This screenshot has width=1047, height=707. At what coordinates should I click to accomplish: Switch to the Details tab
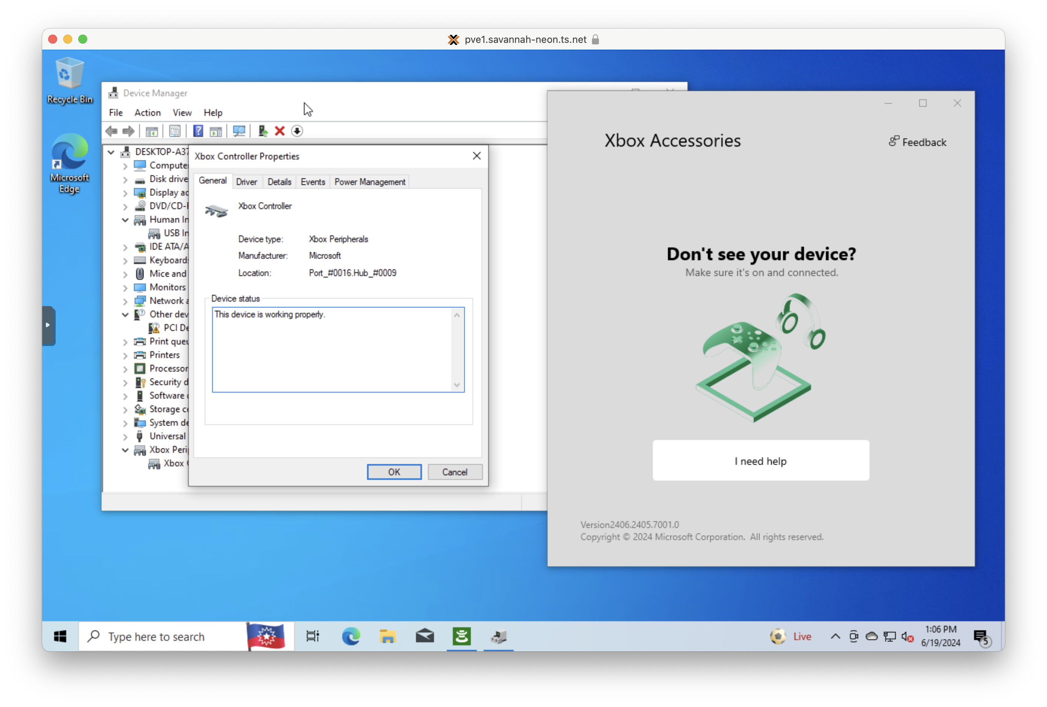click(x=279, y=182)
